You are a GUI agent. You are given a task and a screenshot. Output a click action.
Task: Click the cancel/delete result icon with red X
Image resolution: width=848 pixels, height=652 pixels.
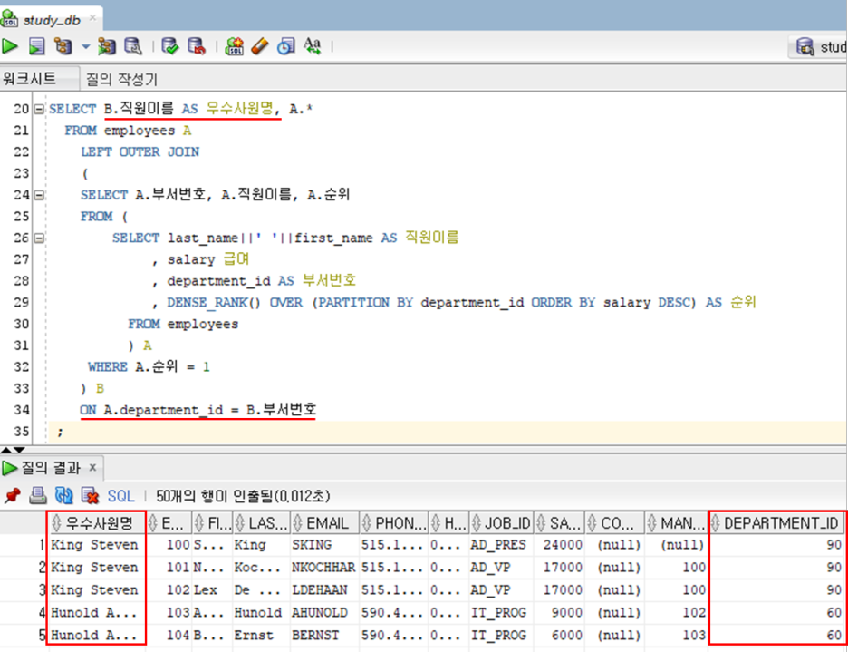click(x=91, y=495)
